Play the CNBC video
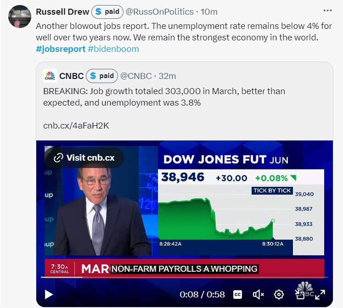The height and width of the screenshot is (308, 343). coord(48,295)
